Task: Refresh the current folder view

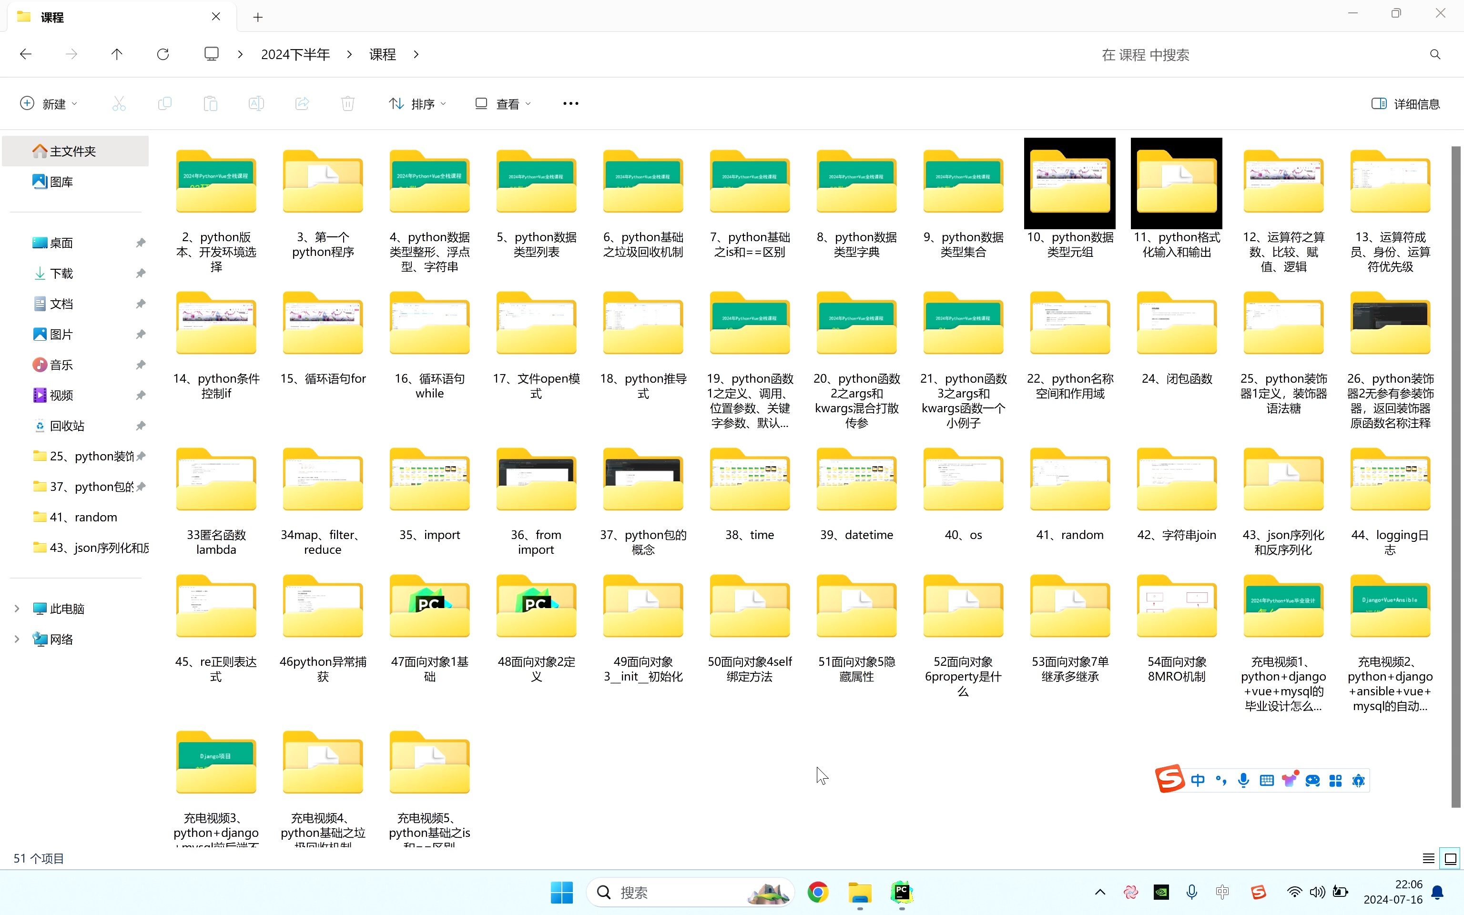Action: pyautogui.click(x=163, y=54)
